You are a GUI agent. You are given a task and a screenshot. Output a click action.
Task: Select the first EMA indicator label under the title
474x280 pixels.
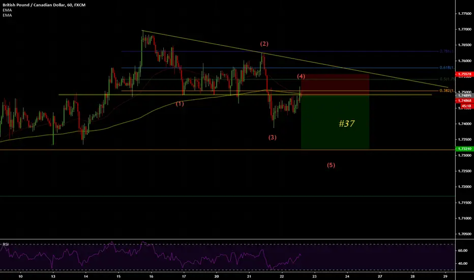coord(7,10)
